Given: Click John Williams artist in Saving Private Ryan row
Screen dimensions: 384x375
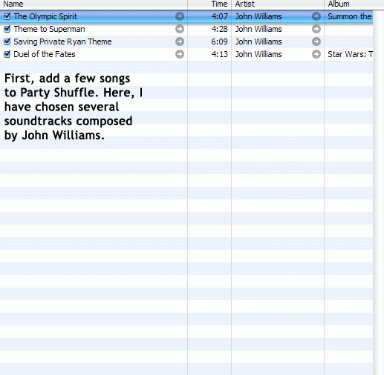Looking at the screenshot, I should point(258,42).
